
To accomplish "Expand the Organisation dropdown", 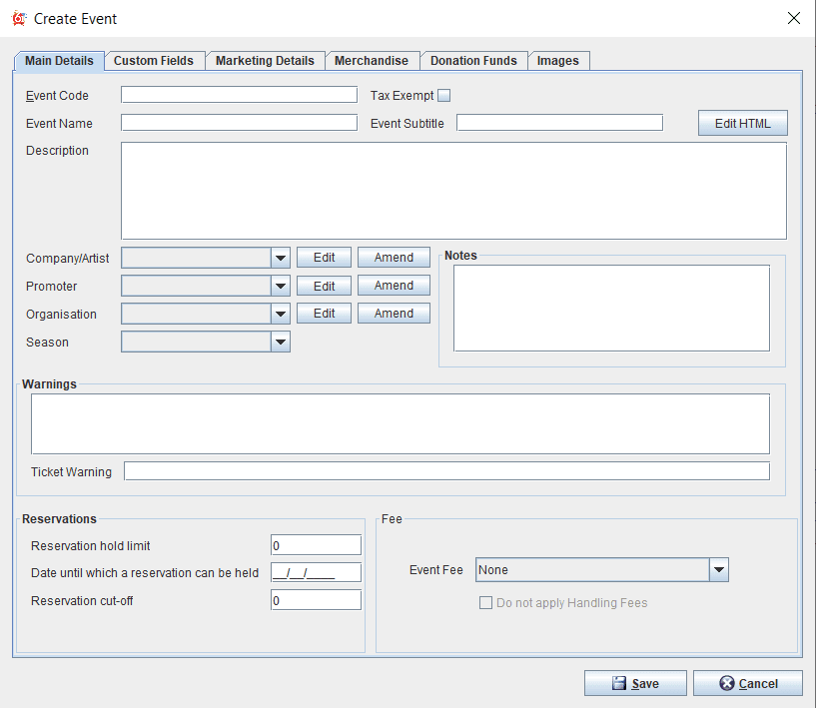I will click(x=280, y=314).
